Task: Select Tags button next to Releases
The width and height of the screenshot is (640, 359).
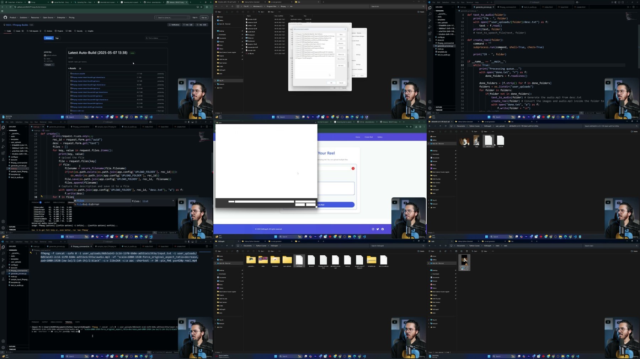Action: pyautogui.click(x=57, y=38)
